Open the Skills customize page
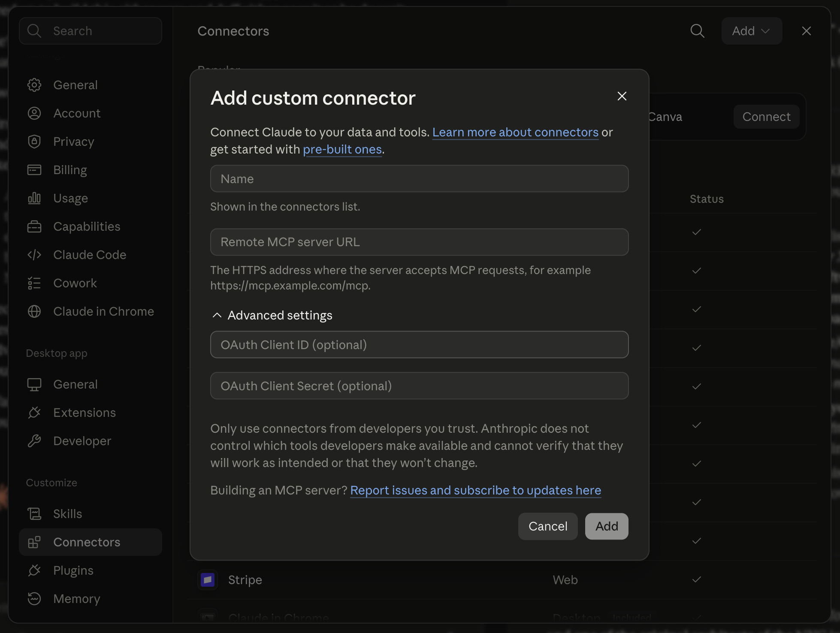The width and height of the screenshot is (840, 633). (x=91, y=514)
